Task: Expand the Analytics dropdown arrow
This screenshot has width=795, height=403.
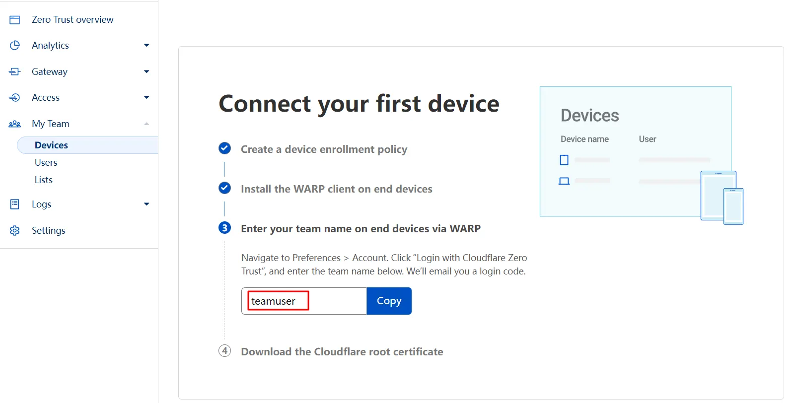Action: pos(146,46)
